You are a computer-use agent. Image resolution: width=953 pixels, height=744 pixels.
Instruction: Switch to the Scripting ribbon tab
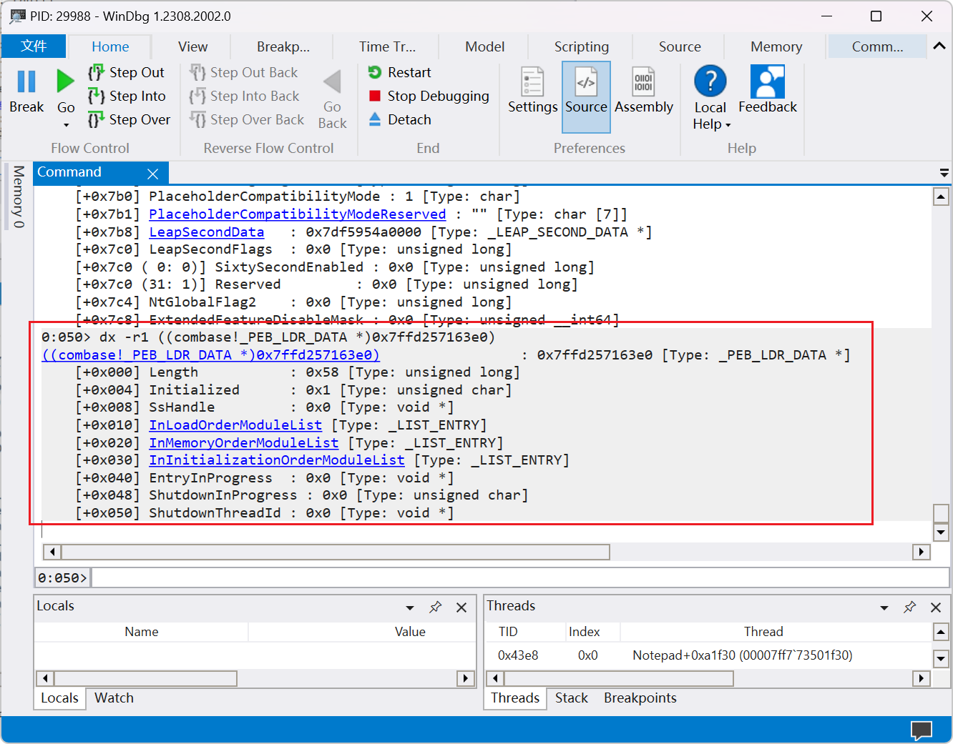581,46
